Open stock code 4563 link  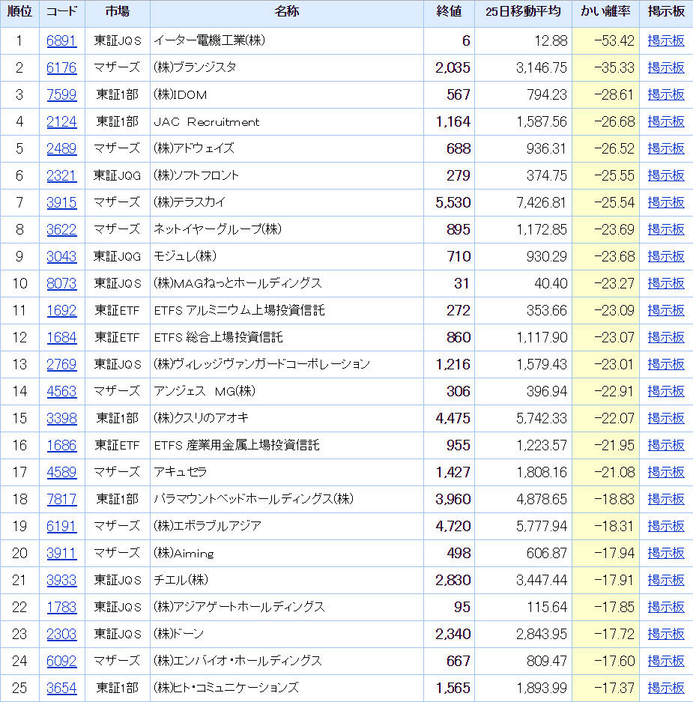61,391
